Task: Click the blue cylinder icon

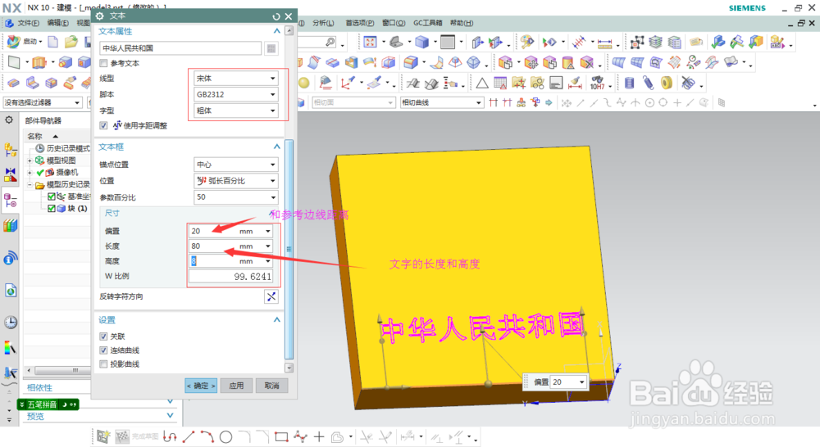Action: (x=630, y=83)
